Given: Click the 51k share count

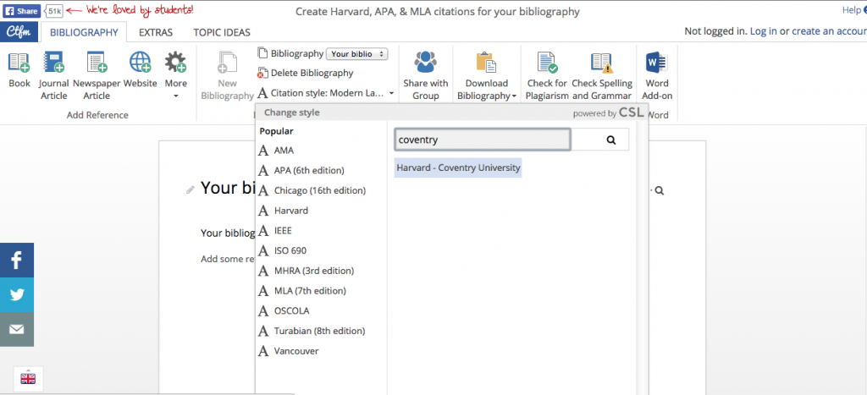Looking at the screenshot, I should click(54, 11).
